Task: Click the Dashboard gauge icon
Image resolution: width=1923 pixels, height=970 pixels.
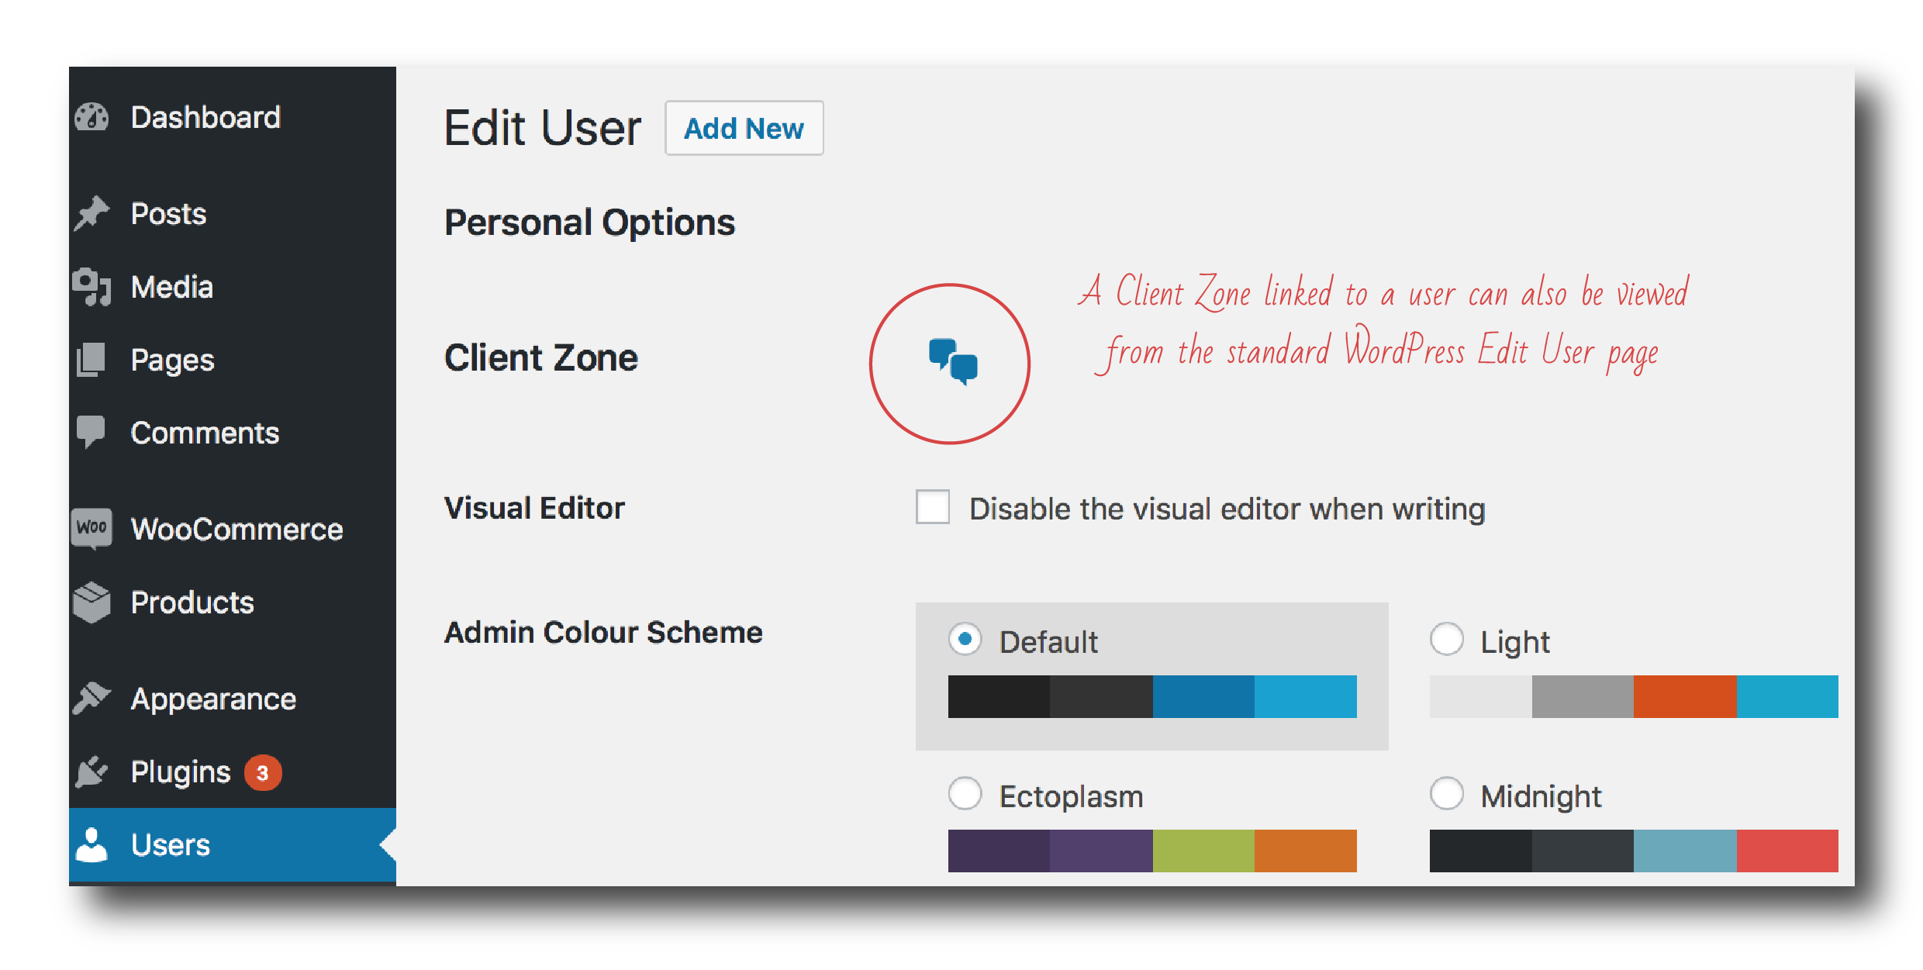Action: pos(92,117)
